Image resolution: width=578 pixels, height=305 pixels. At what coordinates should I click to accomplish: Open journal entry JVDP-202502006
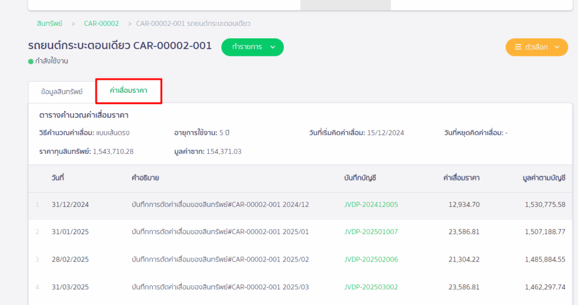pyautogui.click(x=371, y=259)
